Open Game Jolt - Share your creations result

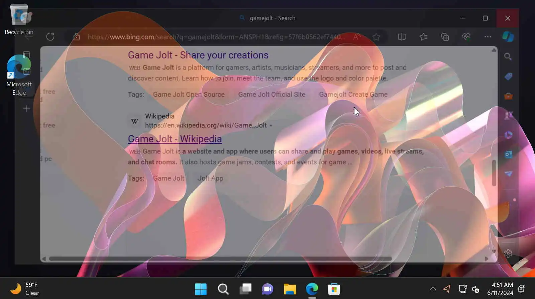click(x=198, y=55)
